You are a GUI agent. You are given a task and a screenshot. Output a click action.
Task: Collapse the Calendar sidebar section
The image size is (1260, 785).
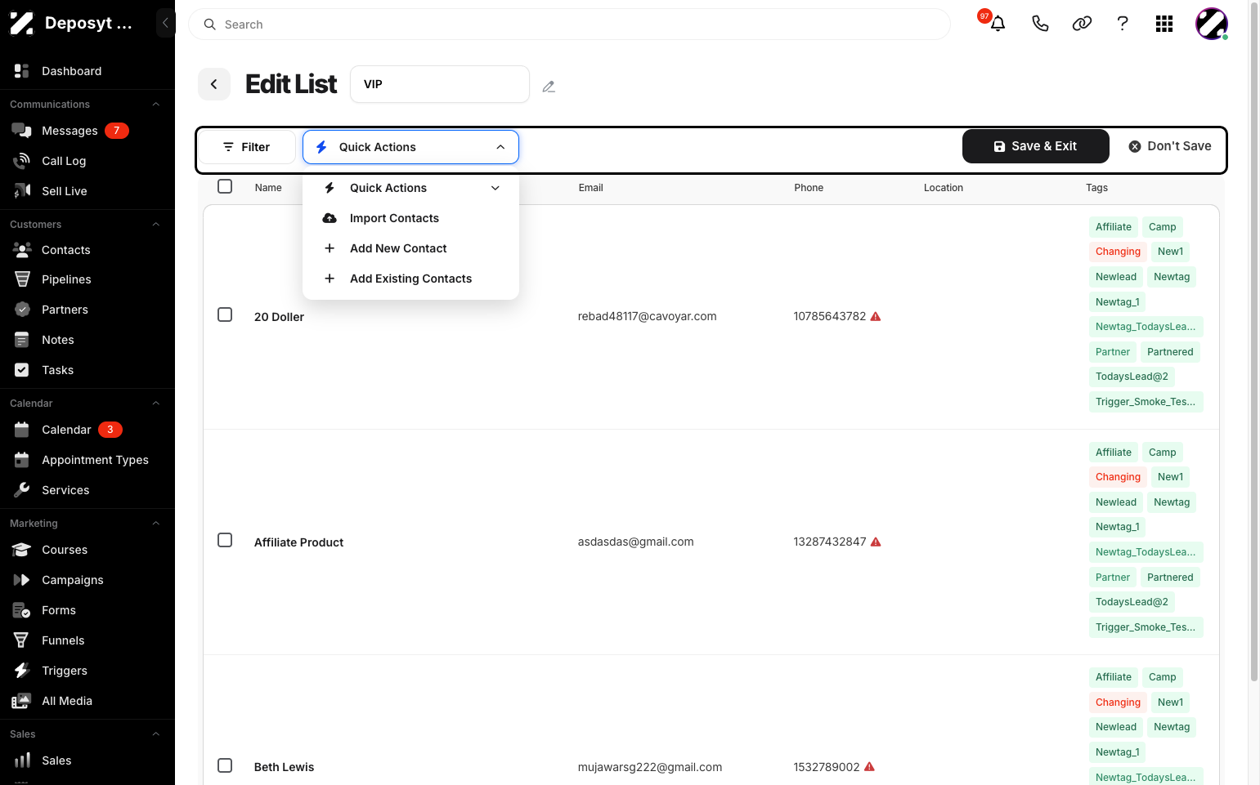pos(155,404)
